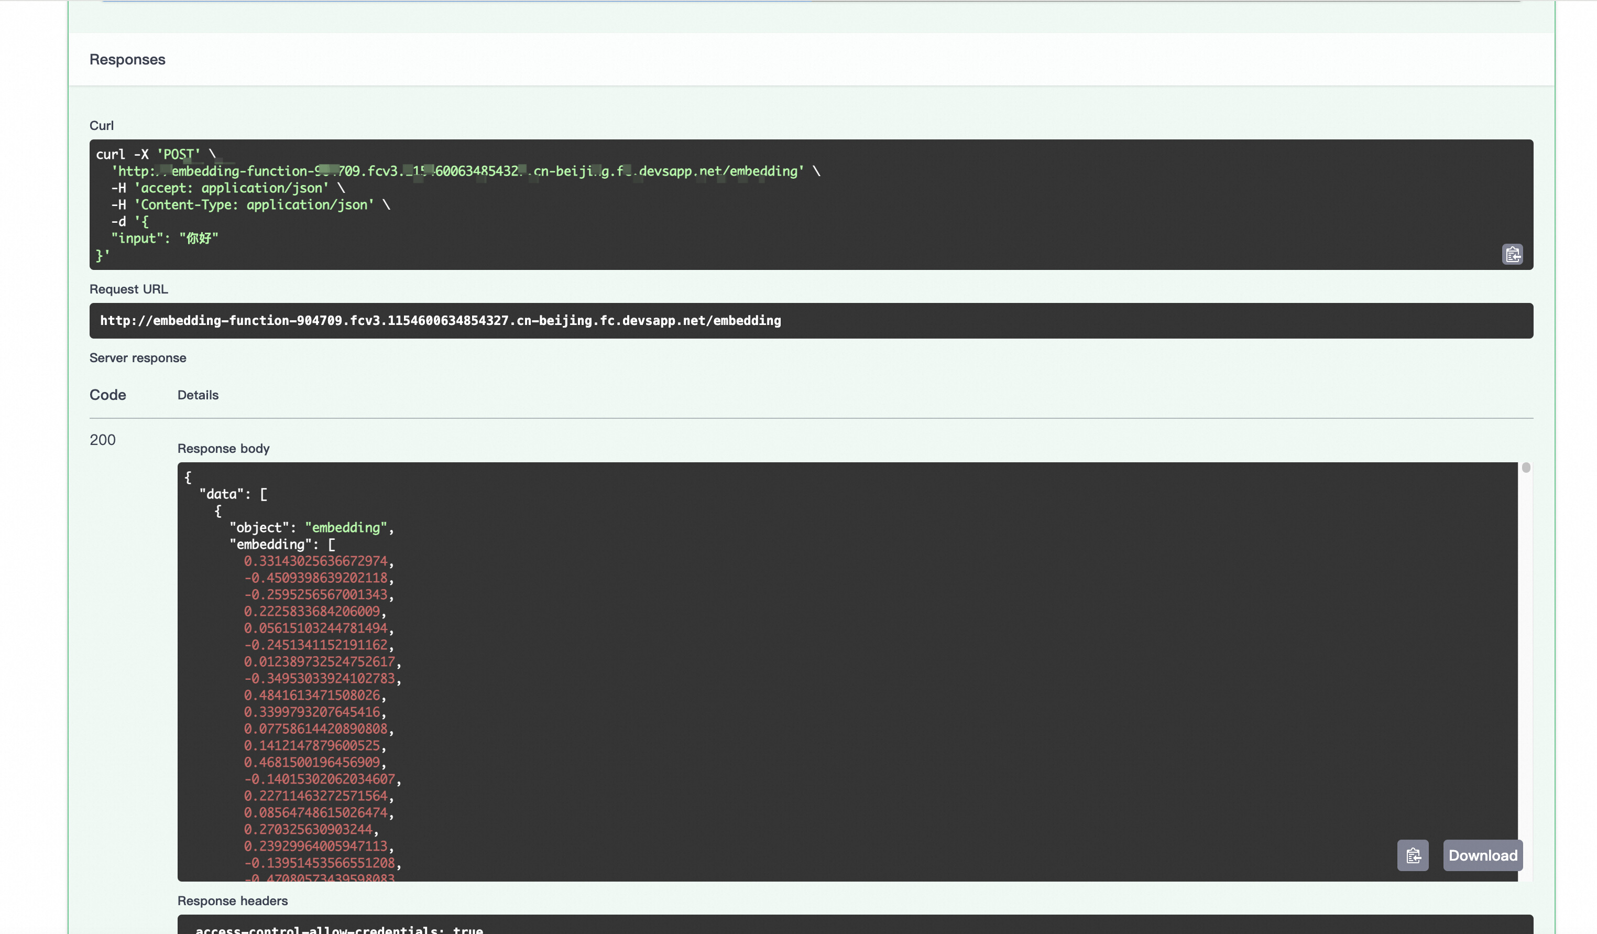Click the "data": [ line in response

[x=233, y=494]
